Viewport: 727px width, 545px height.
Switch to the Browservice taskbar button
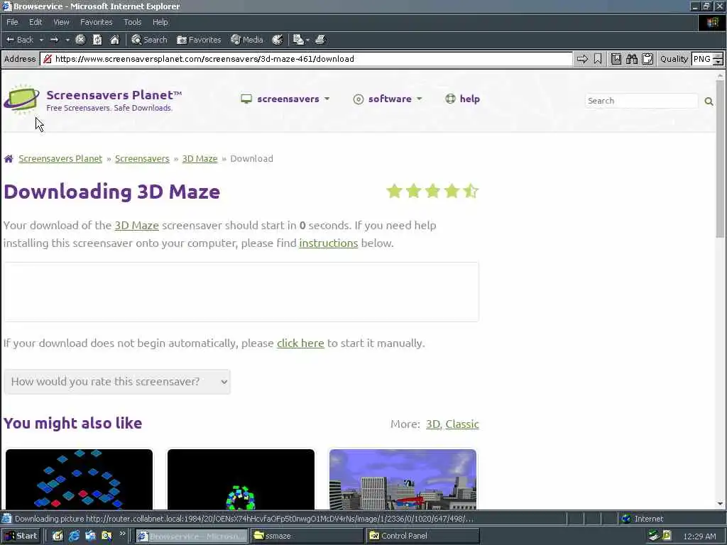(192, 536)
